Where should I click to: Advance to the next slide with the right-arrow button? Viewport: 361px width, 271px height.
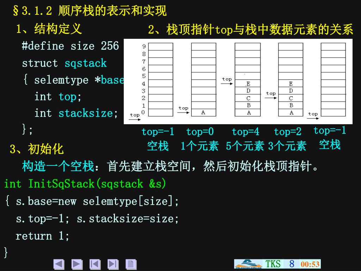pos(77,264)
